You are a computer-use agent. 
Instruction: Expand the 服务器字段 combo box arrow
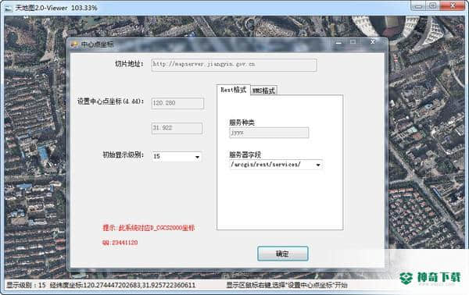pos(318,165)
